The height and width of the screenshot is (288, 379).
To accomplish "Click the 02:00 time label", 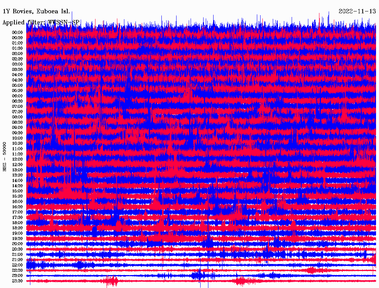I will [17, 54].
